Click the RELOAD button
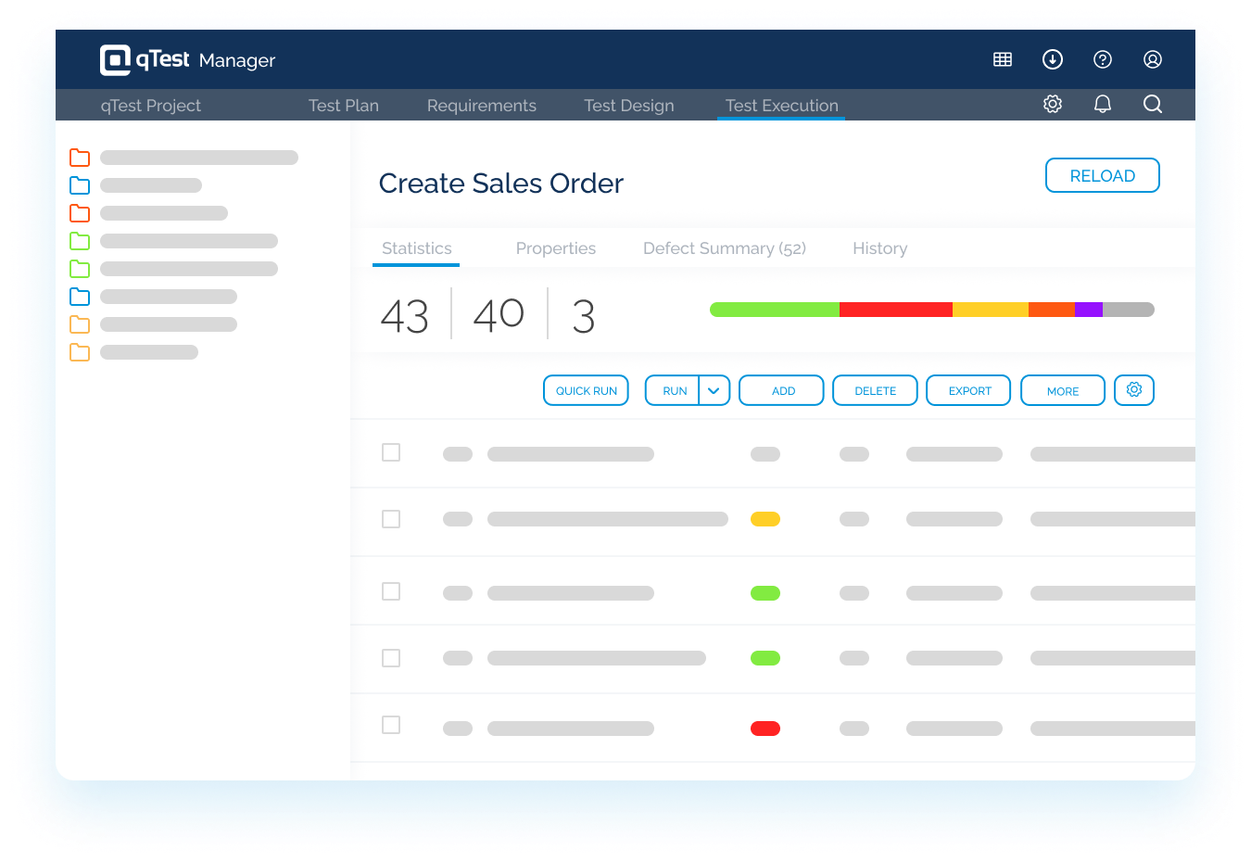Image resolution: width=1251 pixels, height=862 pixels. pyautogui.click(x=1102, y=175)
